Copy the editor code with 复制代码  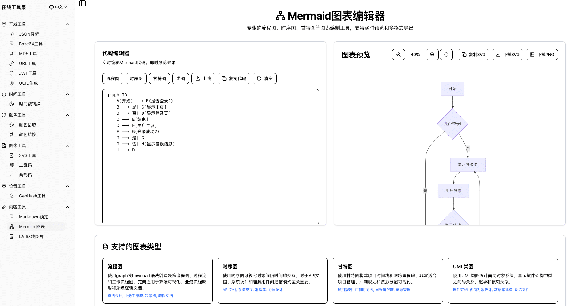[x=234, y=78]
